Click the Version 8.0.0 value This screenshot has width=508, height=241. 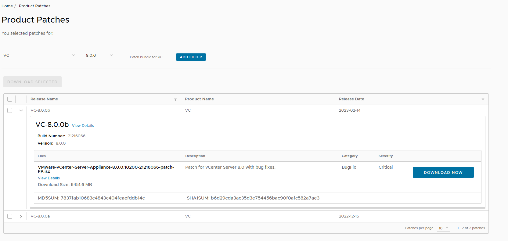(x=61, y=143)
